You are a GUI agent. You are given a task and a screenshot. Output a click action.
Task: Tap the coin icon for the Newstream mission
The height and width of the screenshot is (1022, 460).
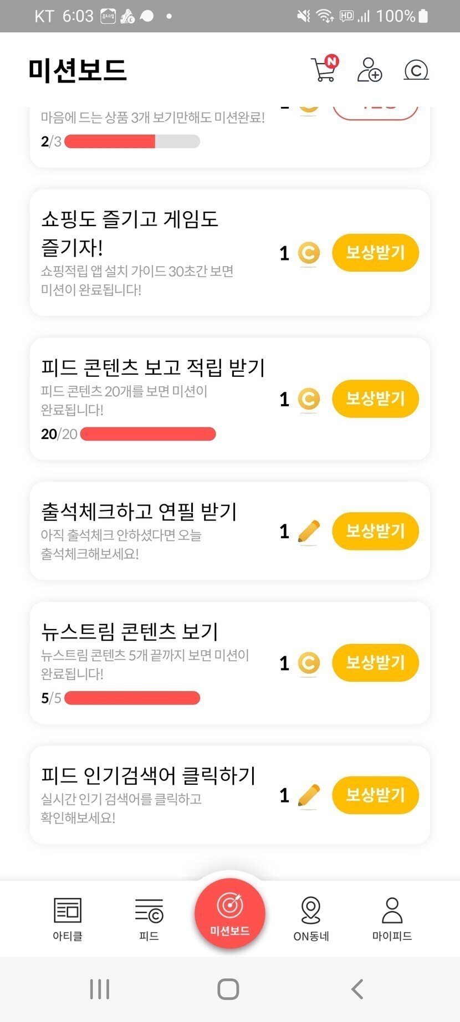[309, 663]
